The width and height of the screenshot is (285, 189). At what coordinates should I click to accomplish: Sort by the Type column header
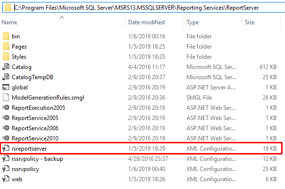192,22
